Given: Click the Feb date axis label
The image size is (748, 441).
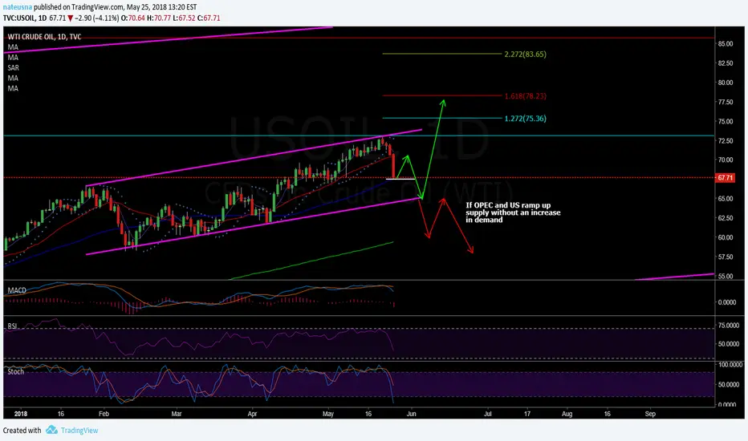Looking at the screenshot, I should pyautogui.click(x=104, y=414).
